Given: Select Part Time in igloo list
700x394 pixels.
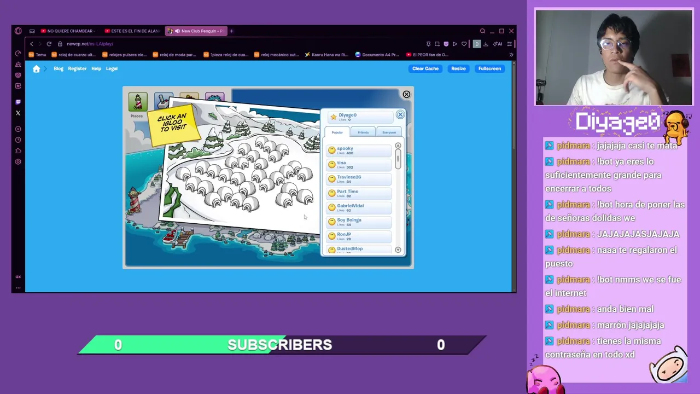Looking at the screenshot, I should point(359,193).
